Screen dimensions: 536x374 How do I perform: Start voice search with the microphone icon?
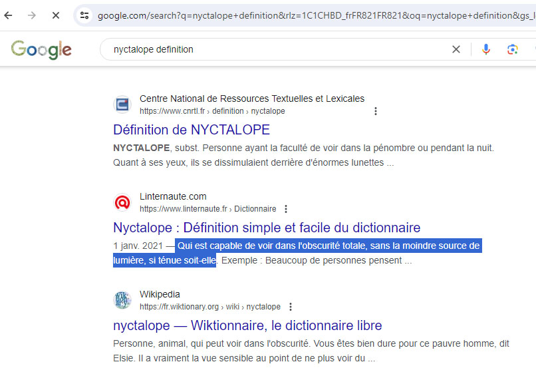[485, 49]
